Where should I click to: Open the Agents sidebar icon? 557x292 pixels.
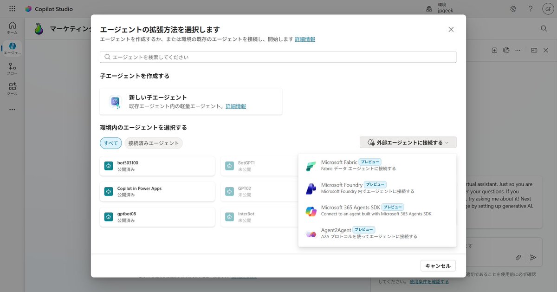(x=13, y=48)
